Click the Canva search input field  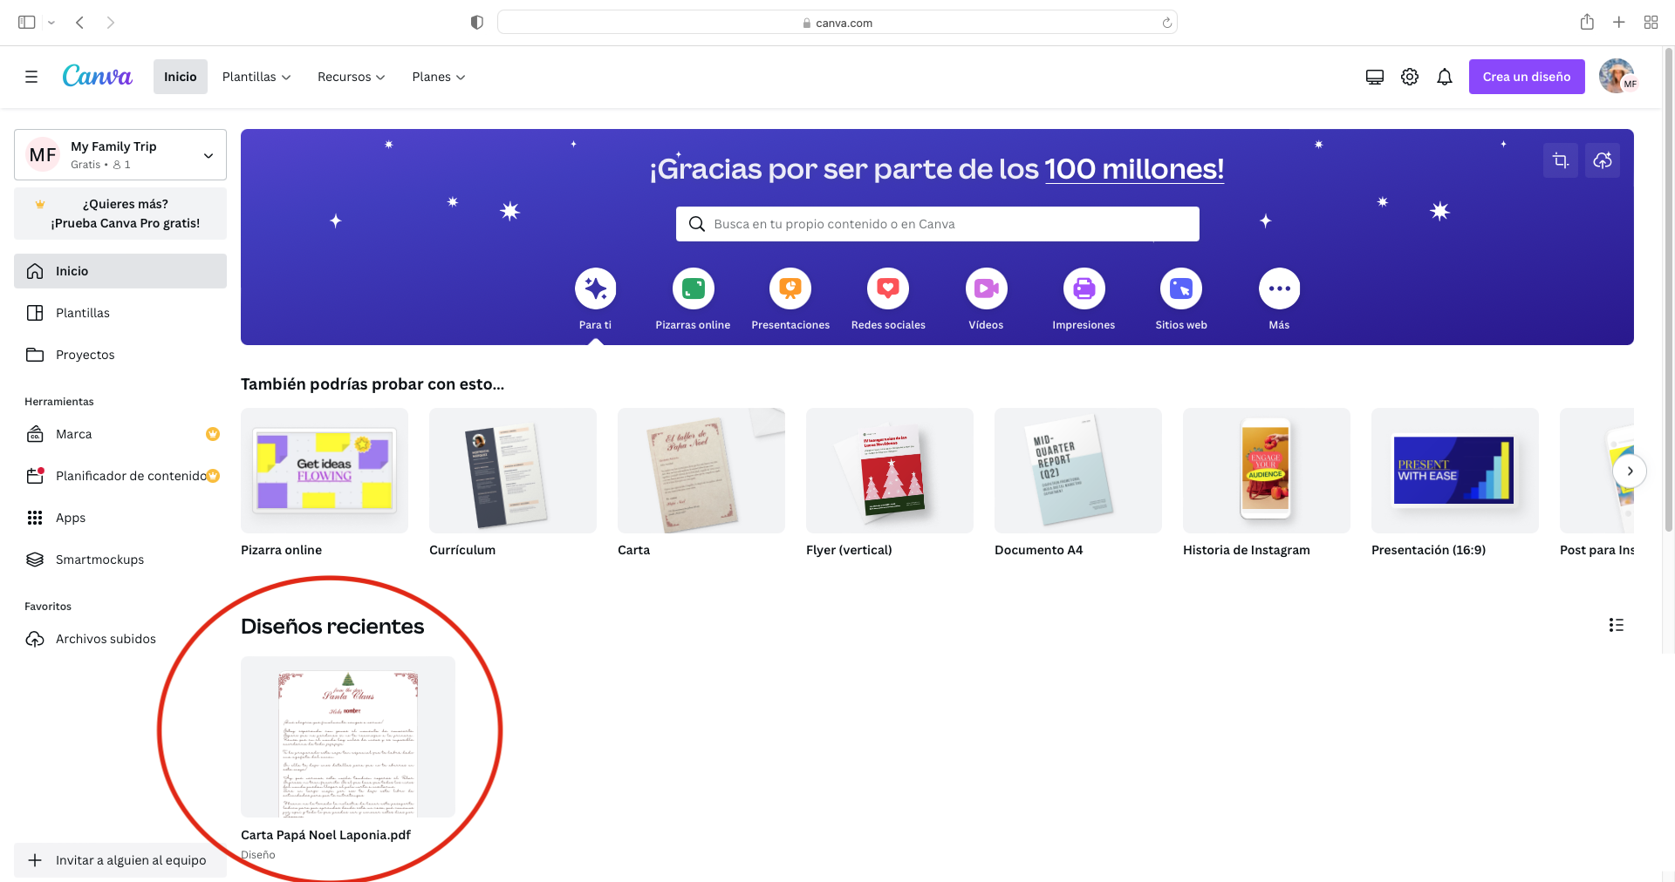point(938,224)
